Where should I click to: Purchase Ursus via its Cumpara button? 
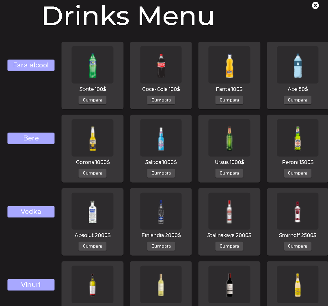[x=229, y=173]
